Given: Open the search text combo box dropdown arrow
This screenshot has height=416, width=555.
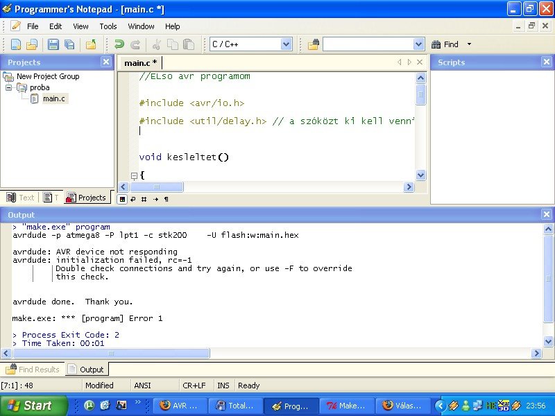Looking at the screenshot, I should [418, 44].
